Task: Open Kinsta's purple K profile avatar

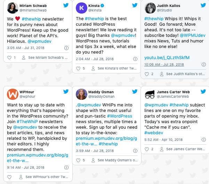Action: 82,8
